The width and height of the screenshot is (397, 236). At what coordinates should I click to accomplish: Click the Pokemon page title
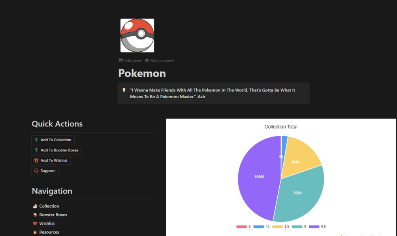click(x=142, y=73)
